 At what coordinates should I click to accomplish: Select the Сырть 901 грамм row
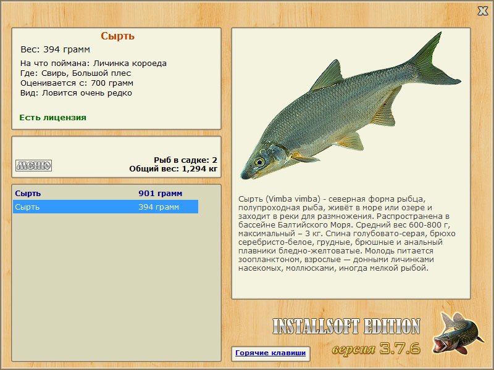pos(105,194)
